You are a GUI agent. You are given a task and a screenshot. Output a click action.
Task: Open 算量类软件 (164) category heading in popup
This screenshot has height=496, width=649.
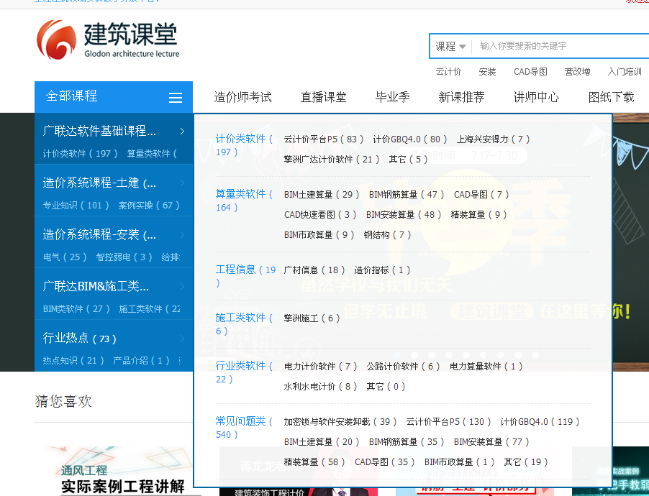[244, 201]
